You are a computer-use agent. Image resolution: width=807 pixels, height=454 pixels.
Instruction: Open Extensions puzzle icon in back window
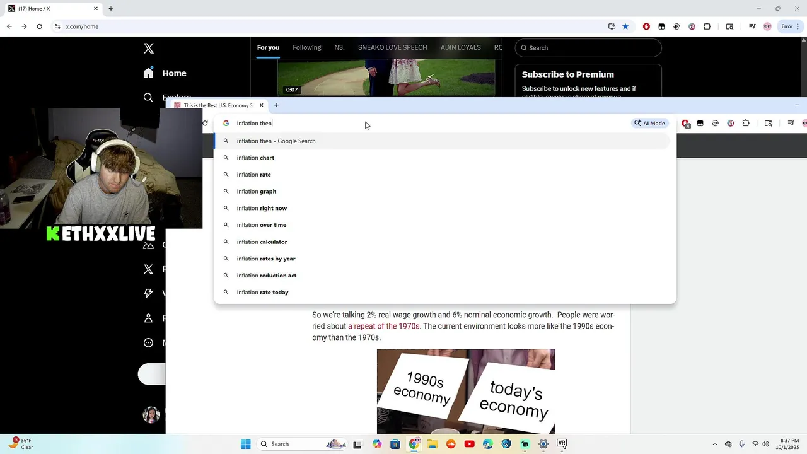(x=707, y=26)
